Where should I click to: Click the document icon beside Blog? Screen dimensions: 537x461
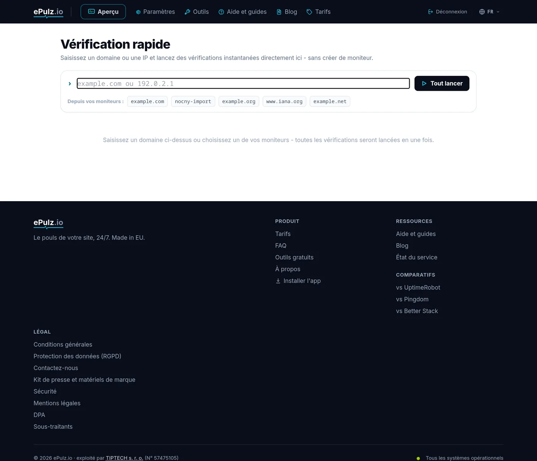[x=279, y=12]
